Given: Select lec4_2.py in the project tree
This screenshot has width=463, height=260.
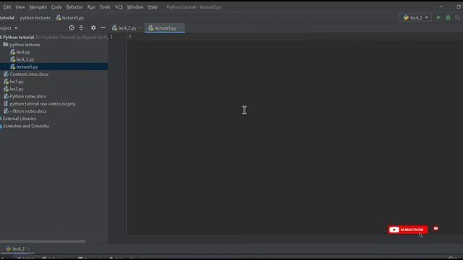Looking at the screenshot, I should [x=25, y=59].
